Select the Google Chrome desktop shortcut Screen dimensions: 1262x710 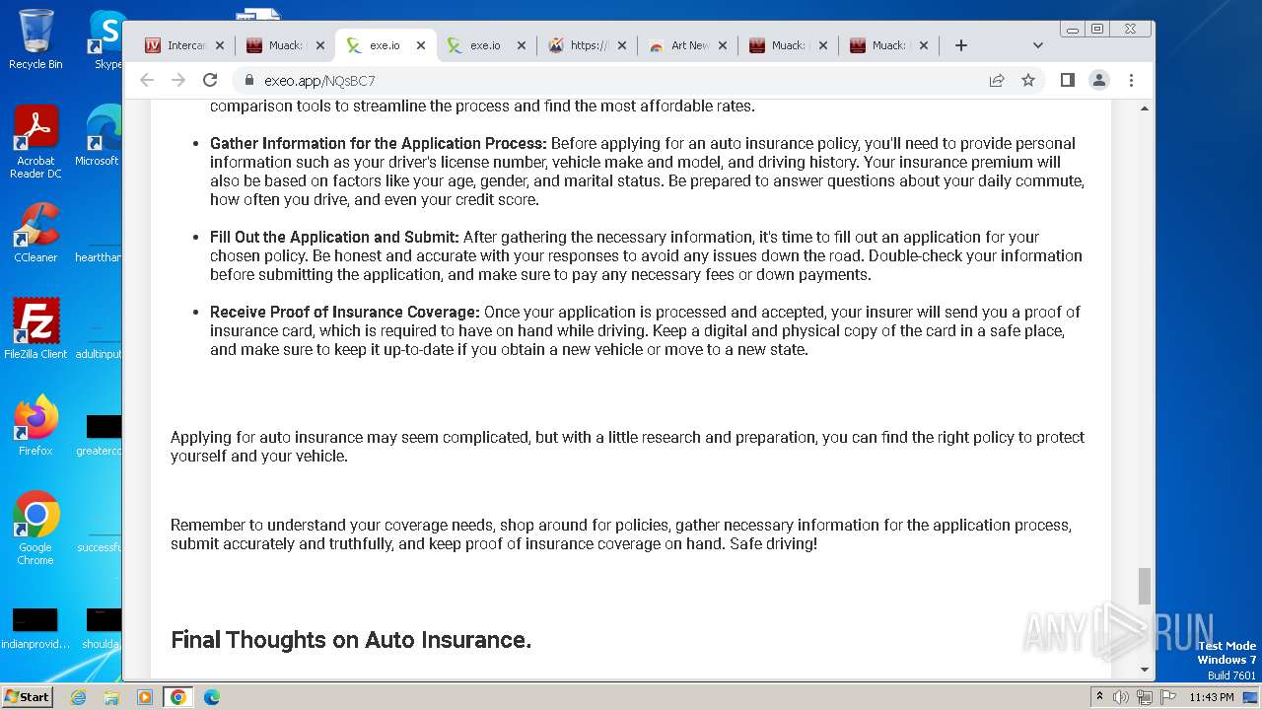pyautogui.click(x=35, y=528)
